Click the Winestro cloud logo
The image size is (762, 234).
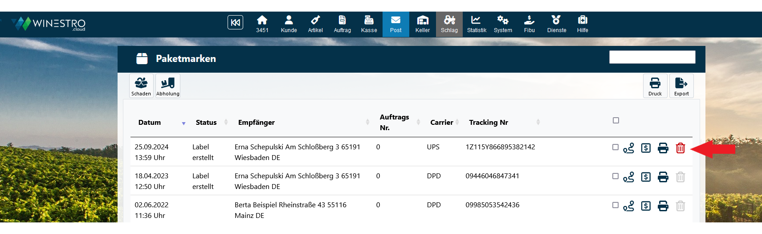tap(49, 24)
